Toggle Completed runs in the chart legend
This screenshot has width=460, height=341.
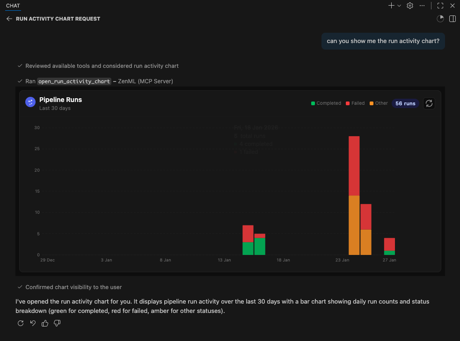point(326,103)
